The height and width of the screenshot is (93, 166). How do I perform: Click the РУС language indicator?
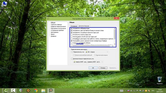click(153, 91)
